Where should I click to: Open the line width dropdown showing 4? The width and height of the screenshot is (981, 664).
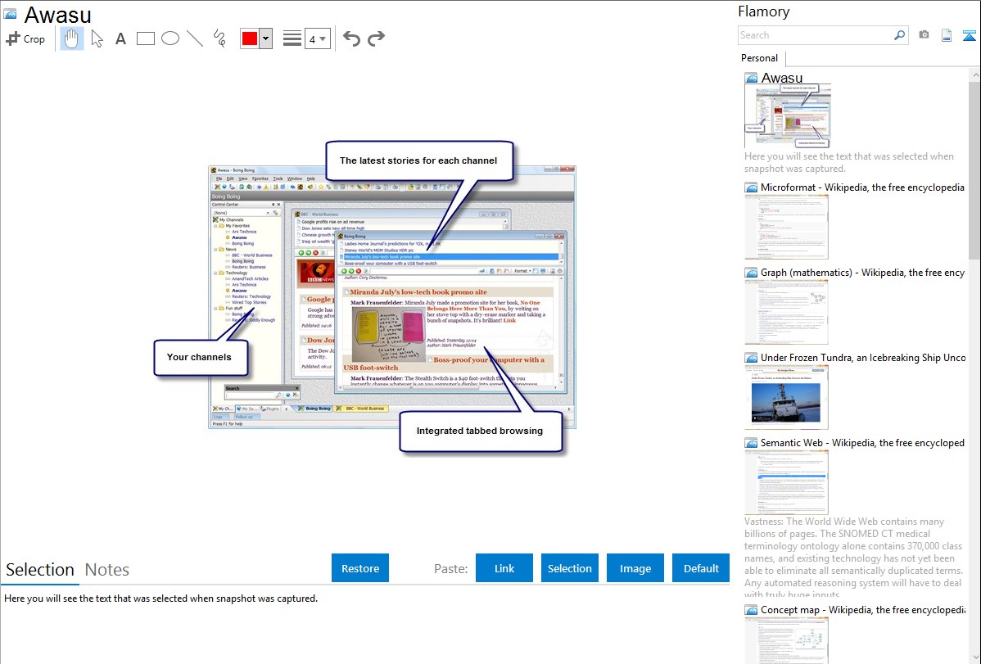(x=317, y=38)
